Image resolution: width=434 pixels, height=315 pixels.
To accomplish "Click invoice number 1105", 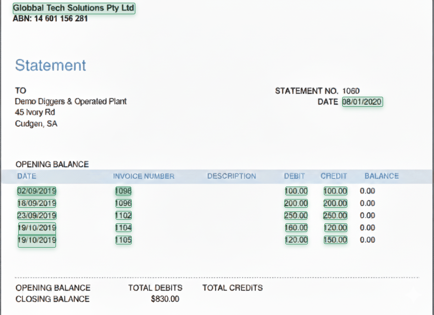I will 123,240.
